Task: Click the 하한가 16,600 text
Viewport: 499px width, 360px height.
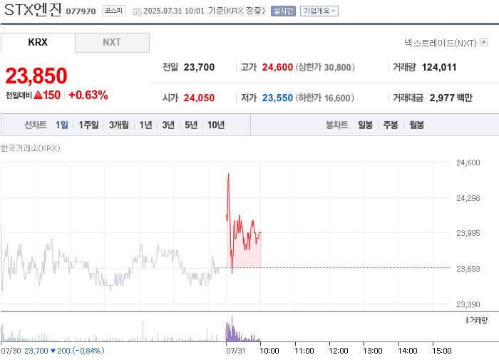Action: pyautogui.click(x=324, y=98)
